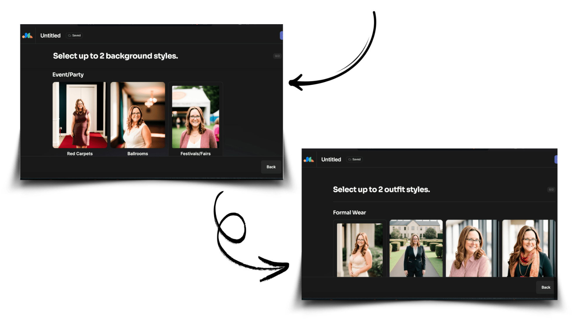
Task: Click the Saved cloud badge in the outfit styles window
Action: (354, 159)
